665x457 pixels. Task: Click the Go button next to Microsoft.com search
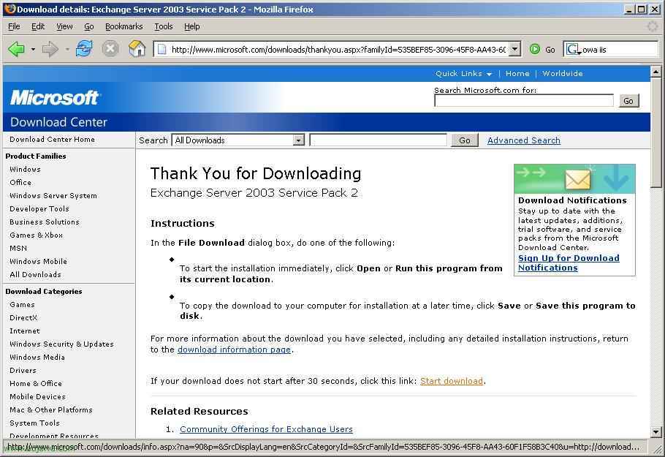(628, 101)
